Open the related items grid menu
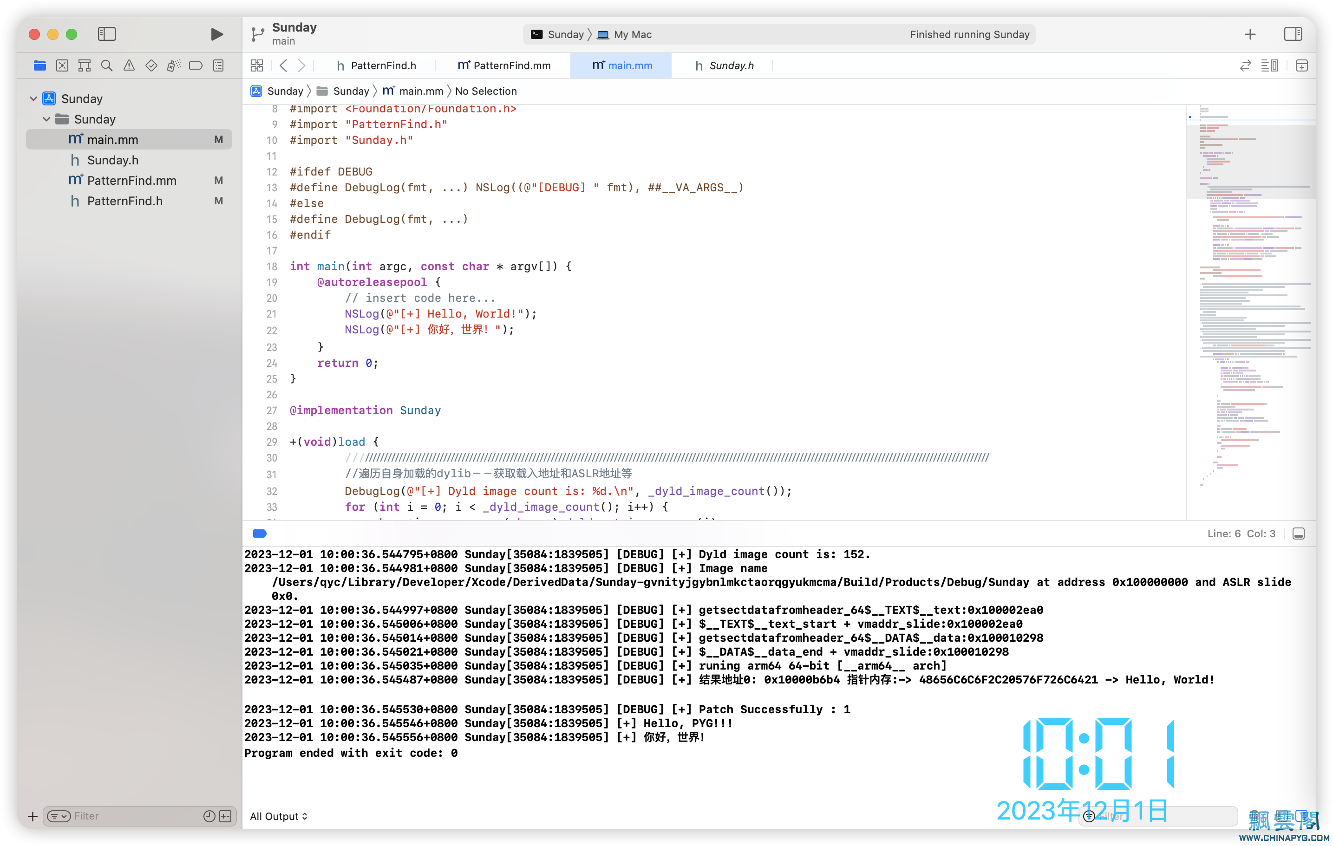Viewport: 1333px width, 846px height. (257, 65)
